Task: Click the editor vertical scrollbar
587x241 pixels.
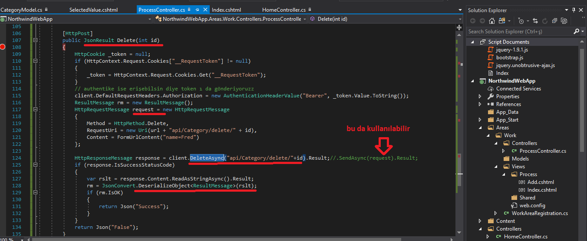Action: [459, 130]
